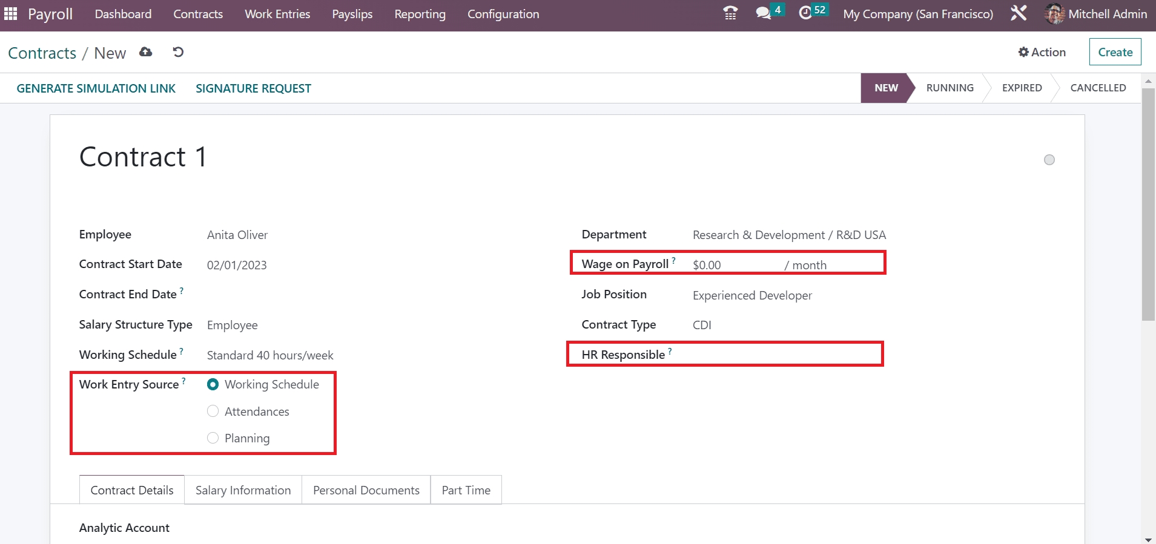The image size is (1156, 544).
Task: Open the activities clock icon
Action: (805, 13)
